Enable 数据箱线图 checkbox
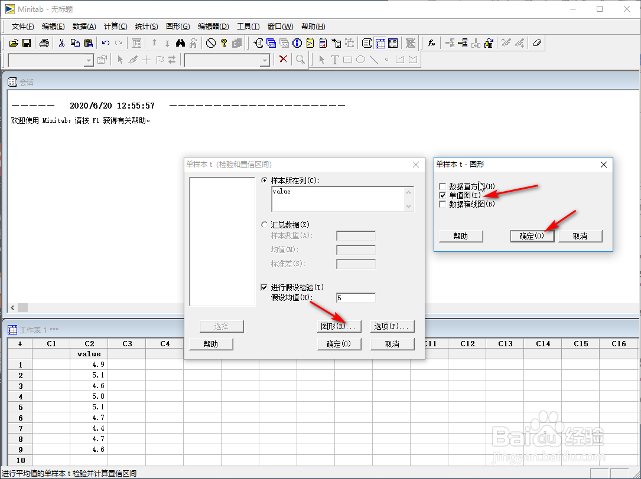Viewport: 641px width, 479px height. (442, 204)
